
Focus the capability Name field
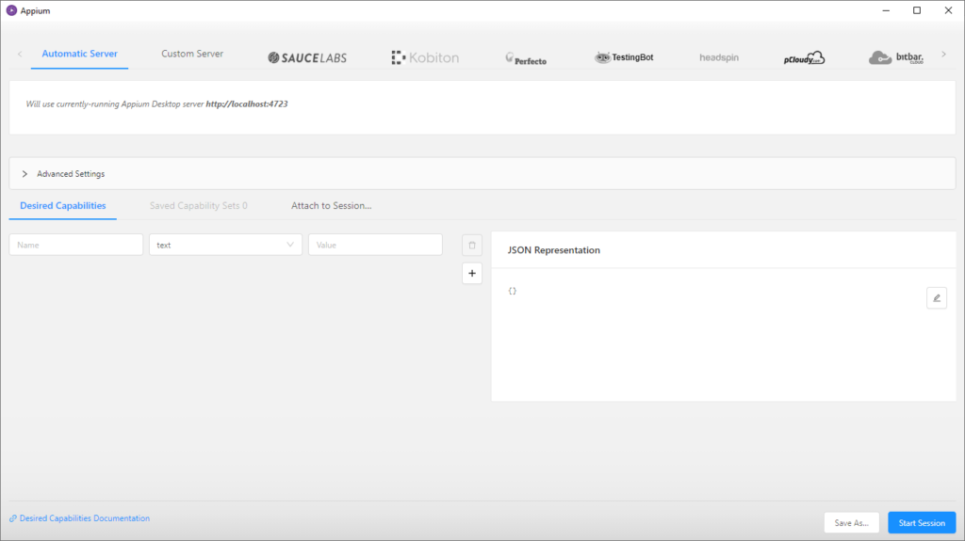[x=75, y=245]
